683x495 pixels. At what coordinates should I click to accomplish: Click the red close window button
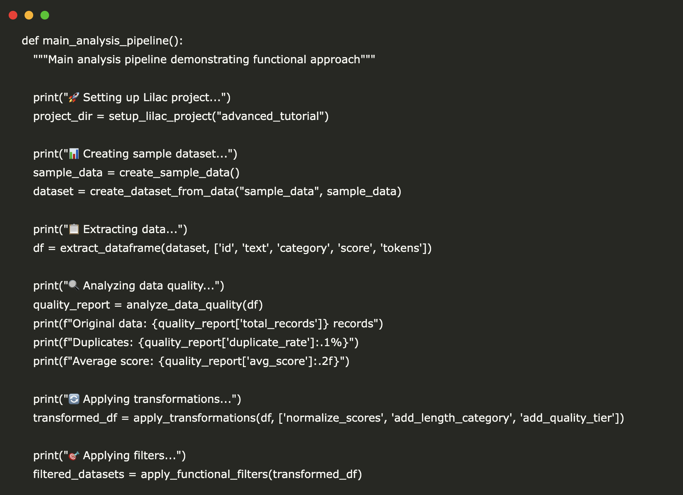tap(13, 15)
